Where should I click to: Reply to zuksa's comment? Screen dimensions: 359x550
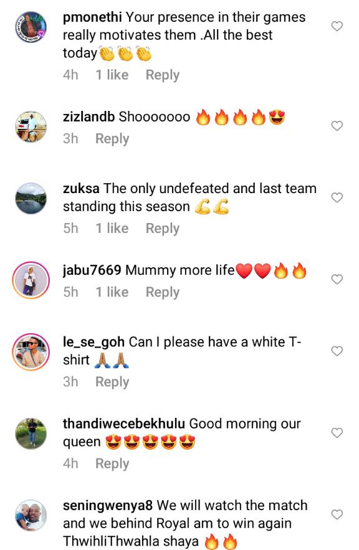(x=163, y=229)
